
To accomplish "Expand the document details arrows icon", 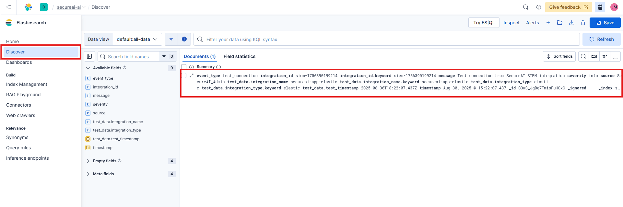I will [192, 75].
